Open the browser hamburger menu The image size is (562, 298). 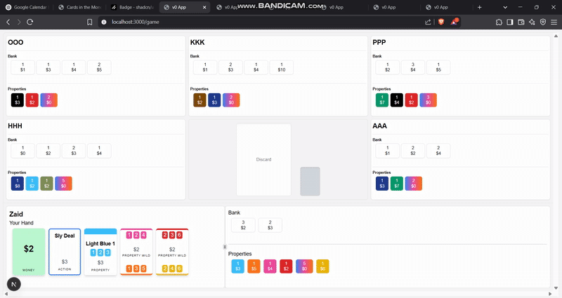554,22
